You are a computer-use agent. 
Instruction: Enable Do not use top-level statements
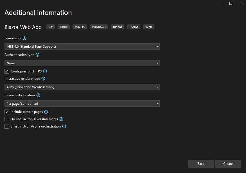click(7, 119)
